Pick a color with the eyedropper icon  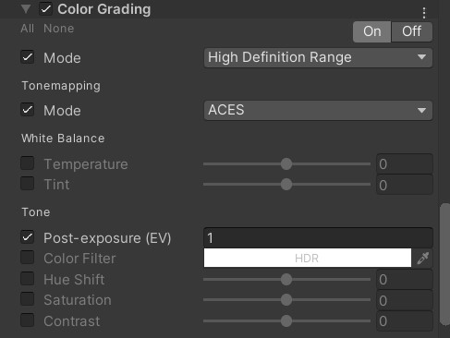tap(423, 258)
